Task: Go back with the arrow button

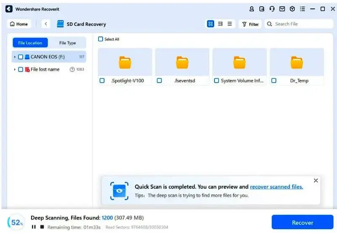Action: (x=46, y=24)
